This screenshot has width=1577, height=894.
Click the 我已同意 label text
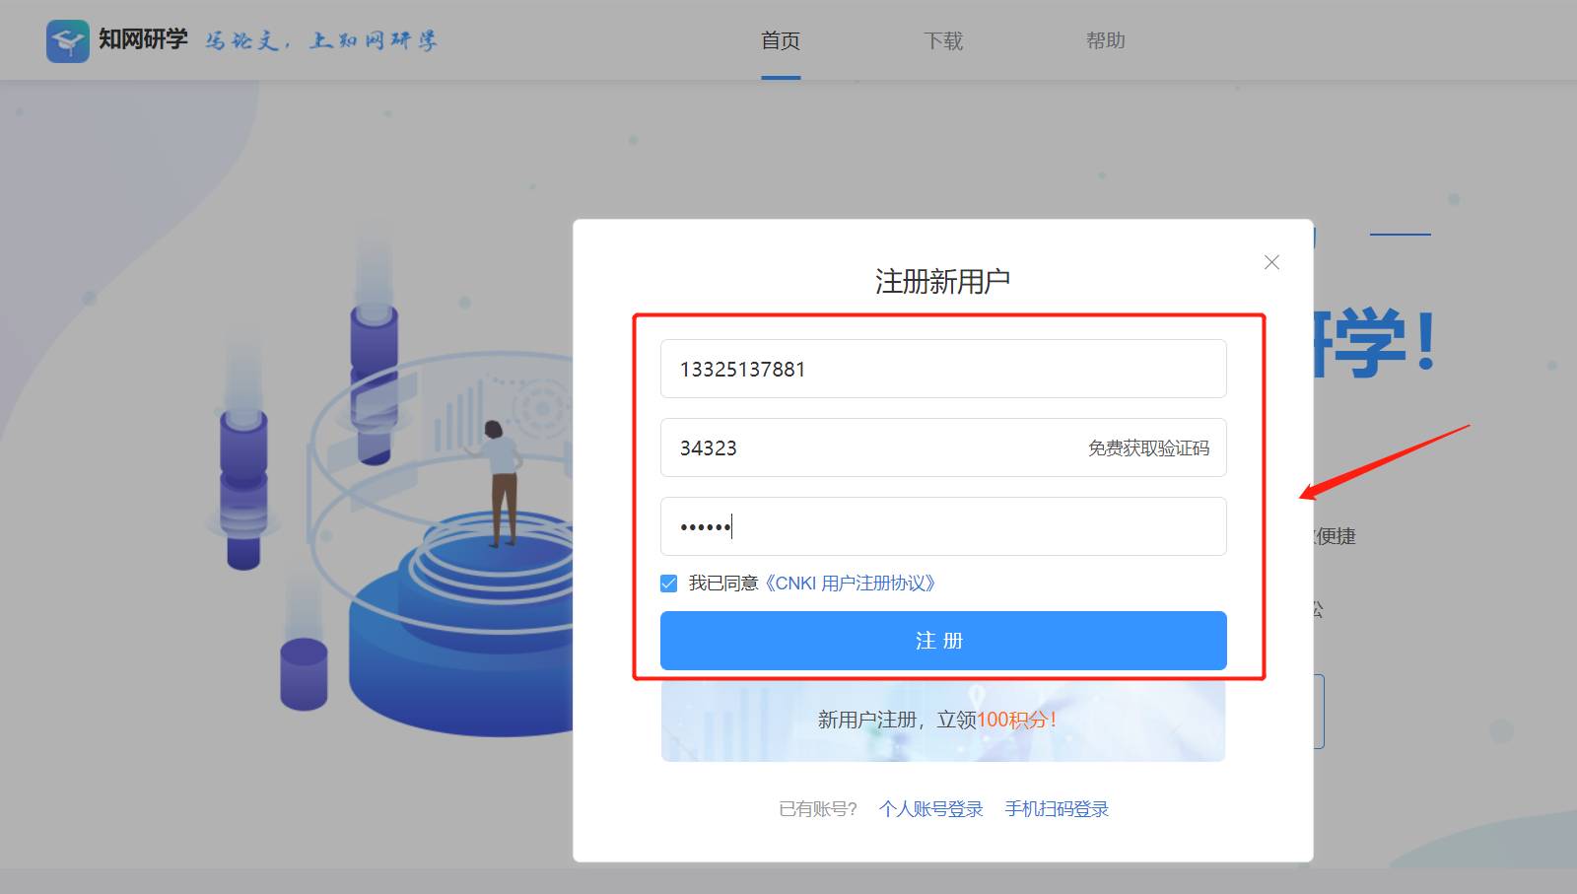pyautogui.click(x=722, y=584)
